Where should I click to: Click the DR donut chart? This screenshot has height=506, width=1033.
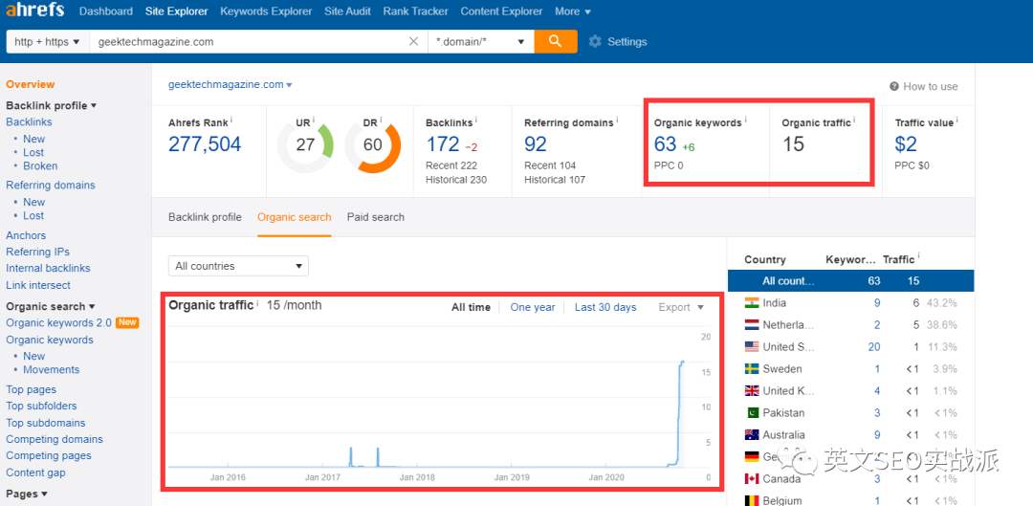(372, 144)
